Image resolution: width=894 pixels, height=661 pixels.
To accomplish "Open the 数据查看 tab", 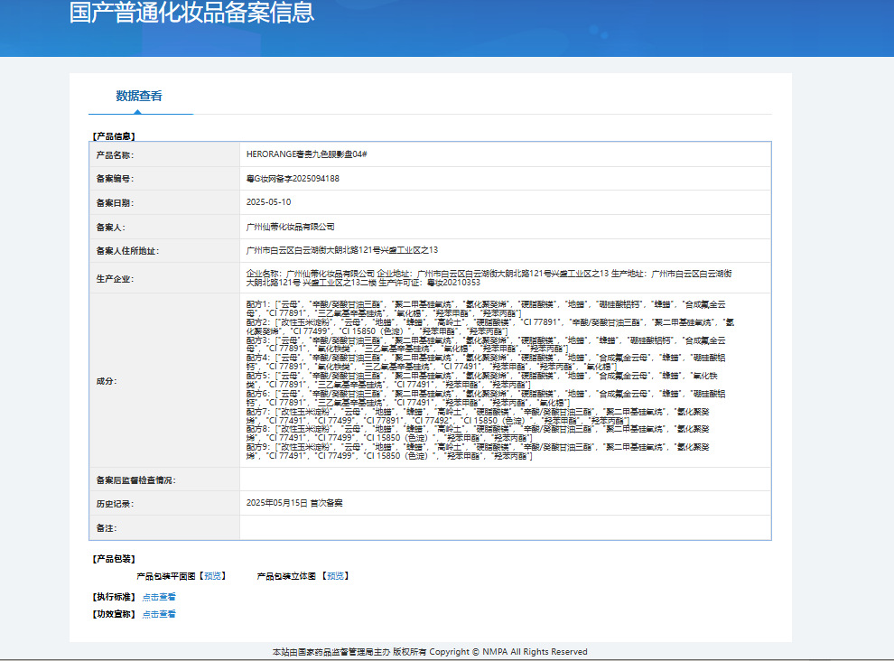I will pos(139,96).
